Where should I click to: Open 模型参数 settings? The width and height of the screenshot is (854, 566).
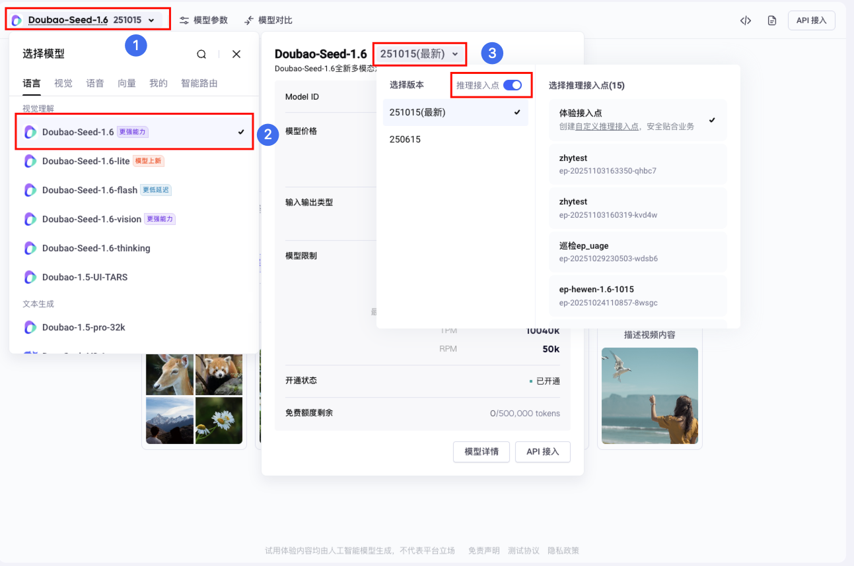point(203,20)
